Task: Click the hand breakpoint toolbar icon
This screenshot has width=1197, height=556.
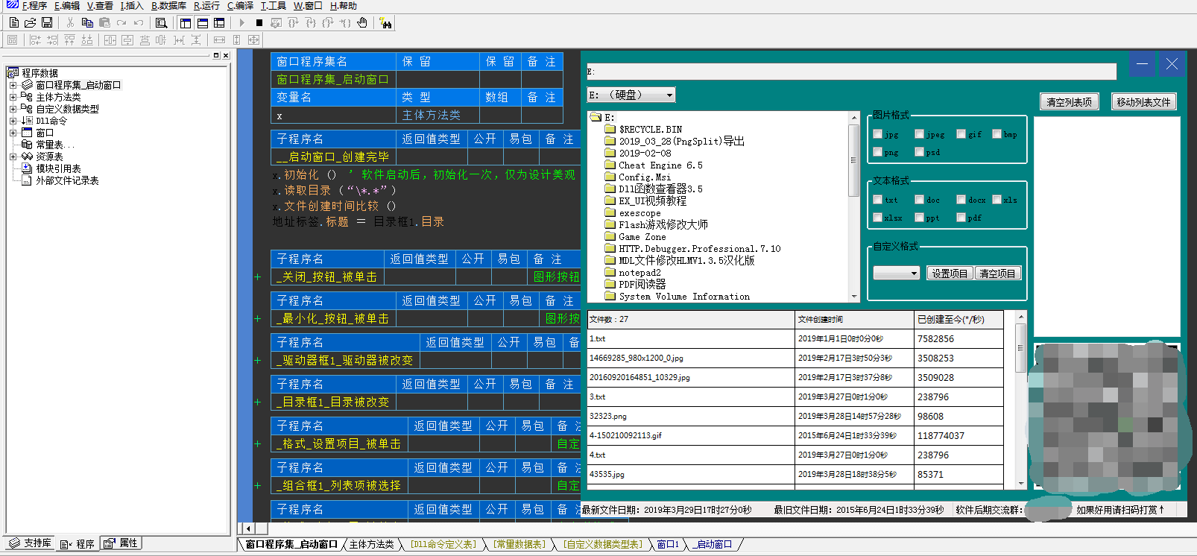Action: [x=362, y=23]
